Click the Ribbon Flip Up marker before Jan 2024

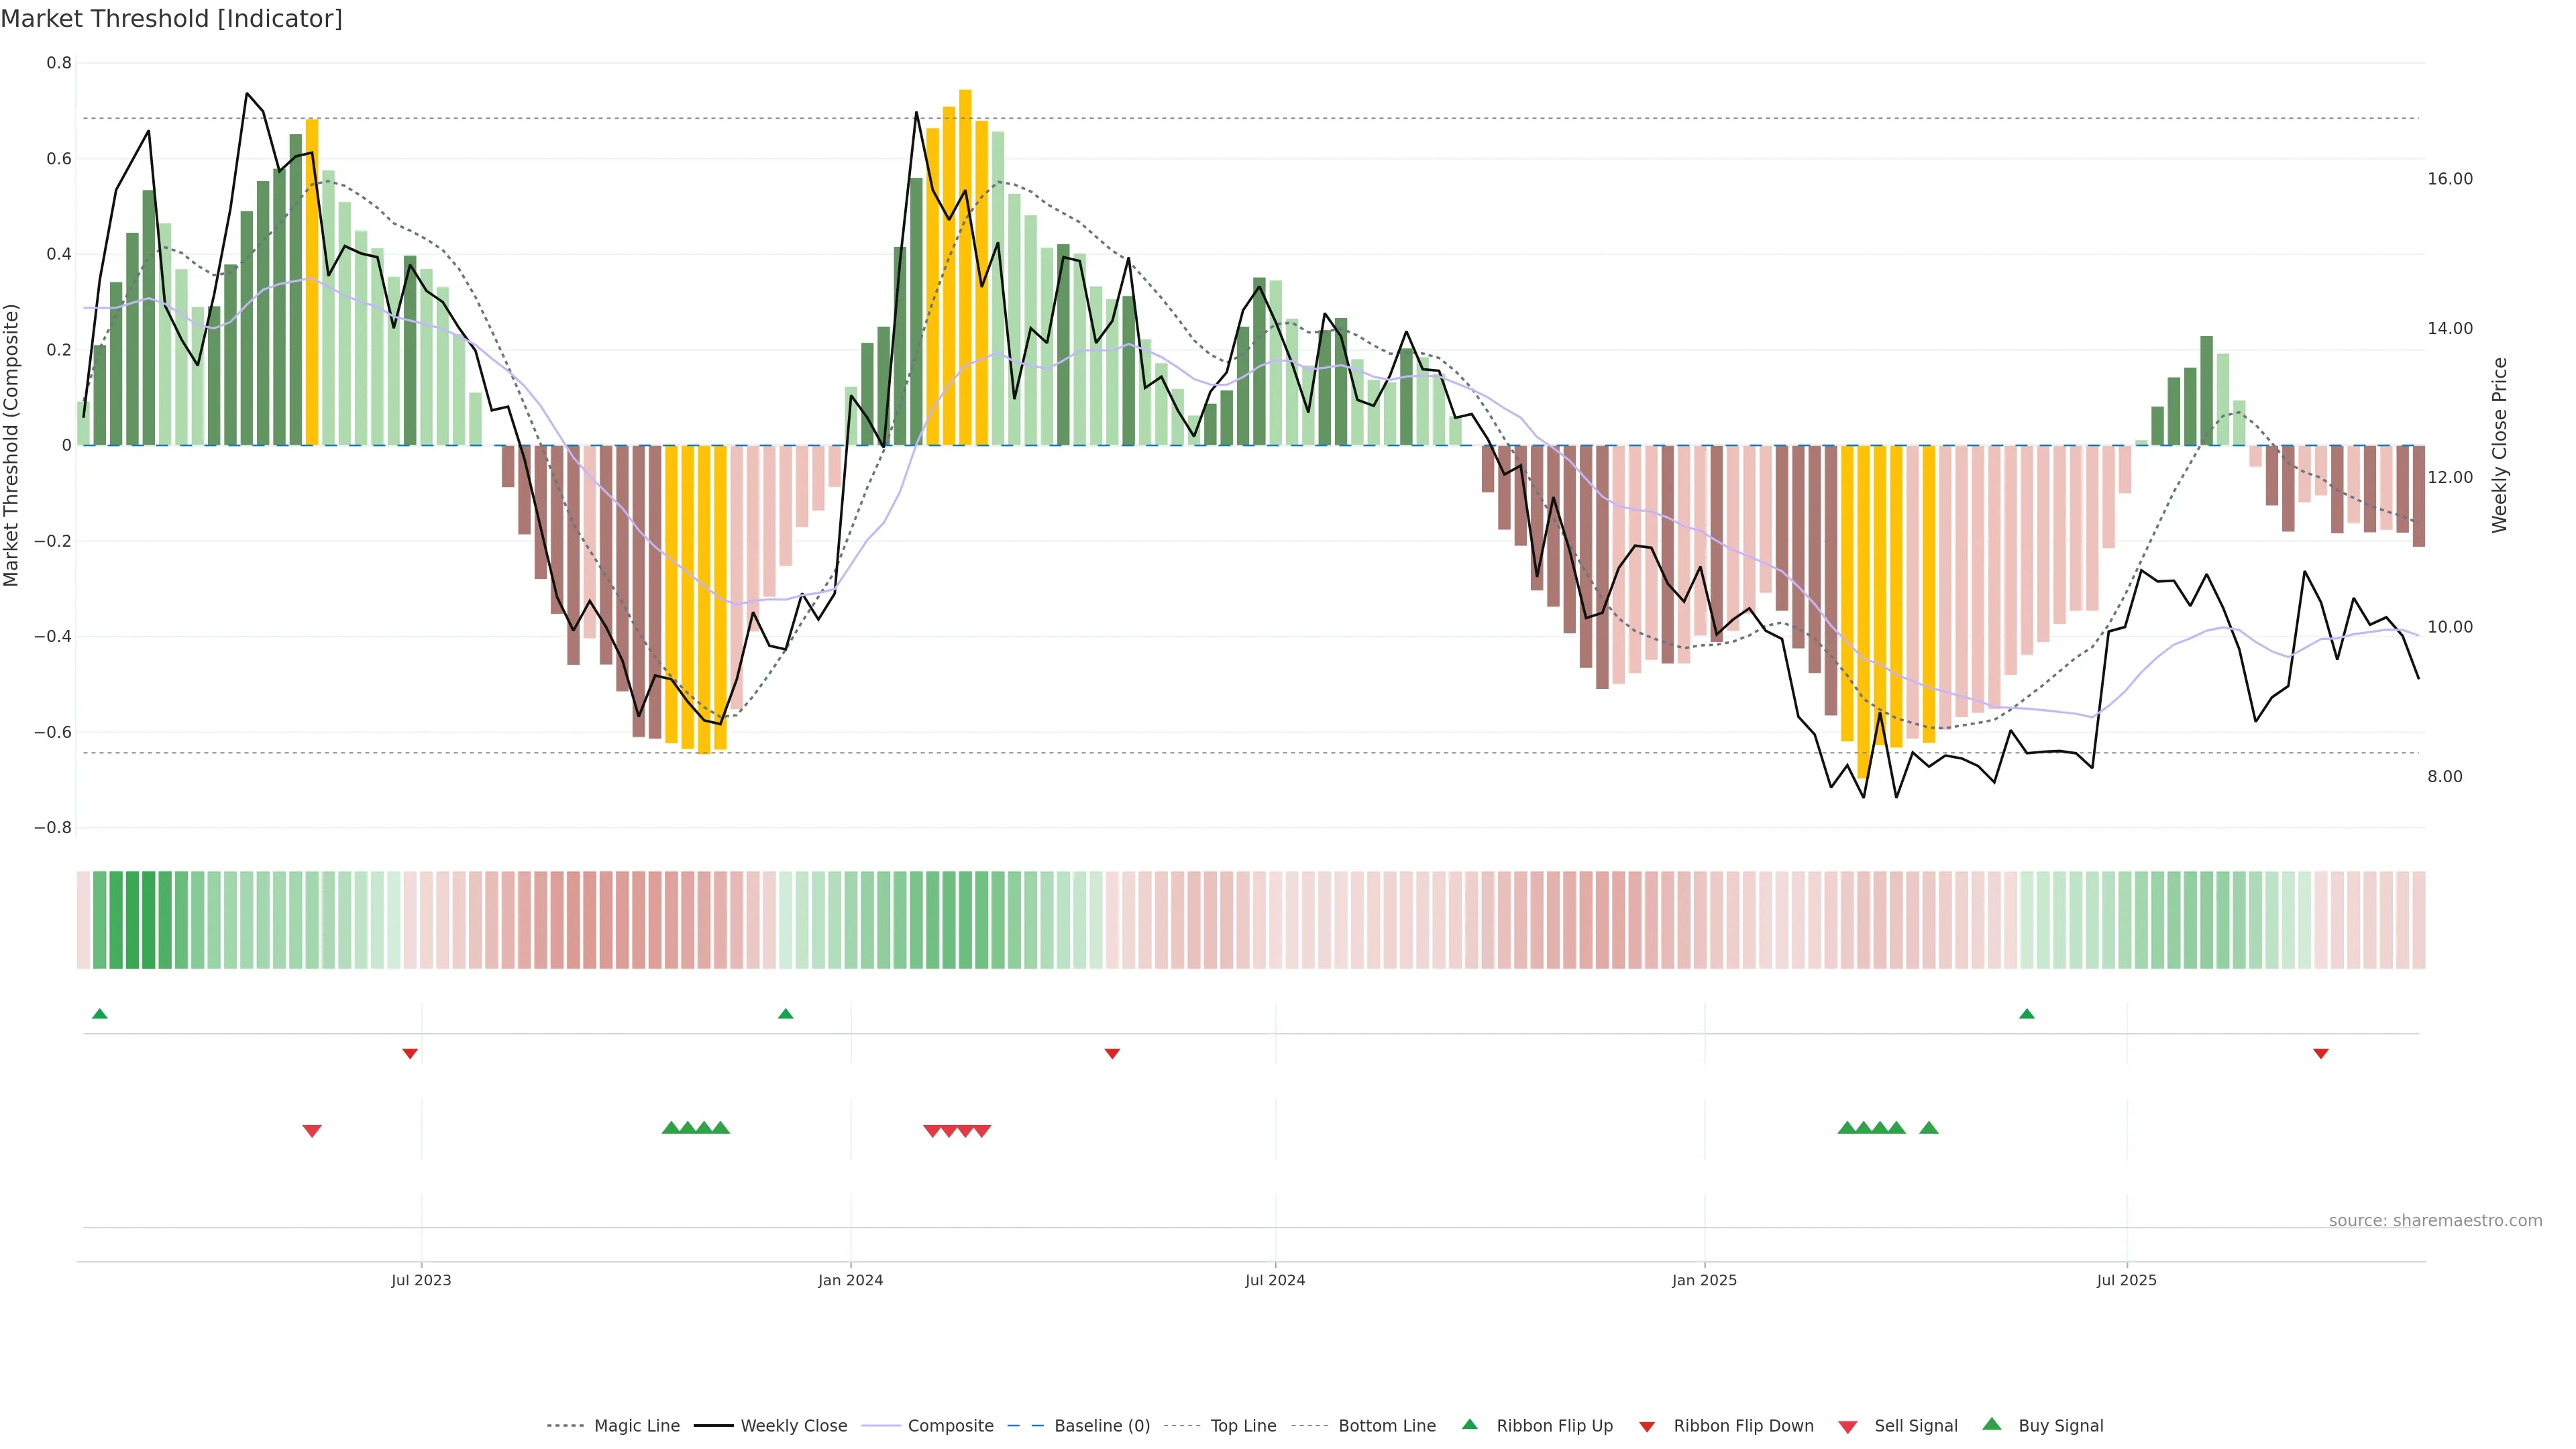point(785,1014)
